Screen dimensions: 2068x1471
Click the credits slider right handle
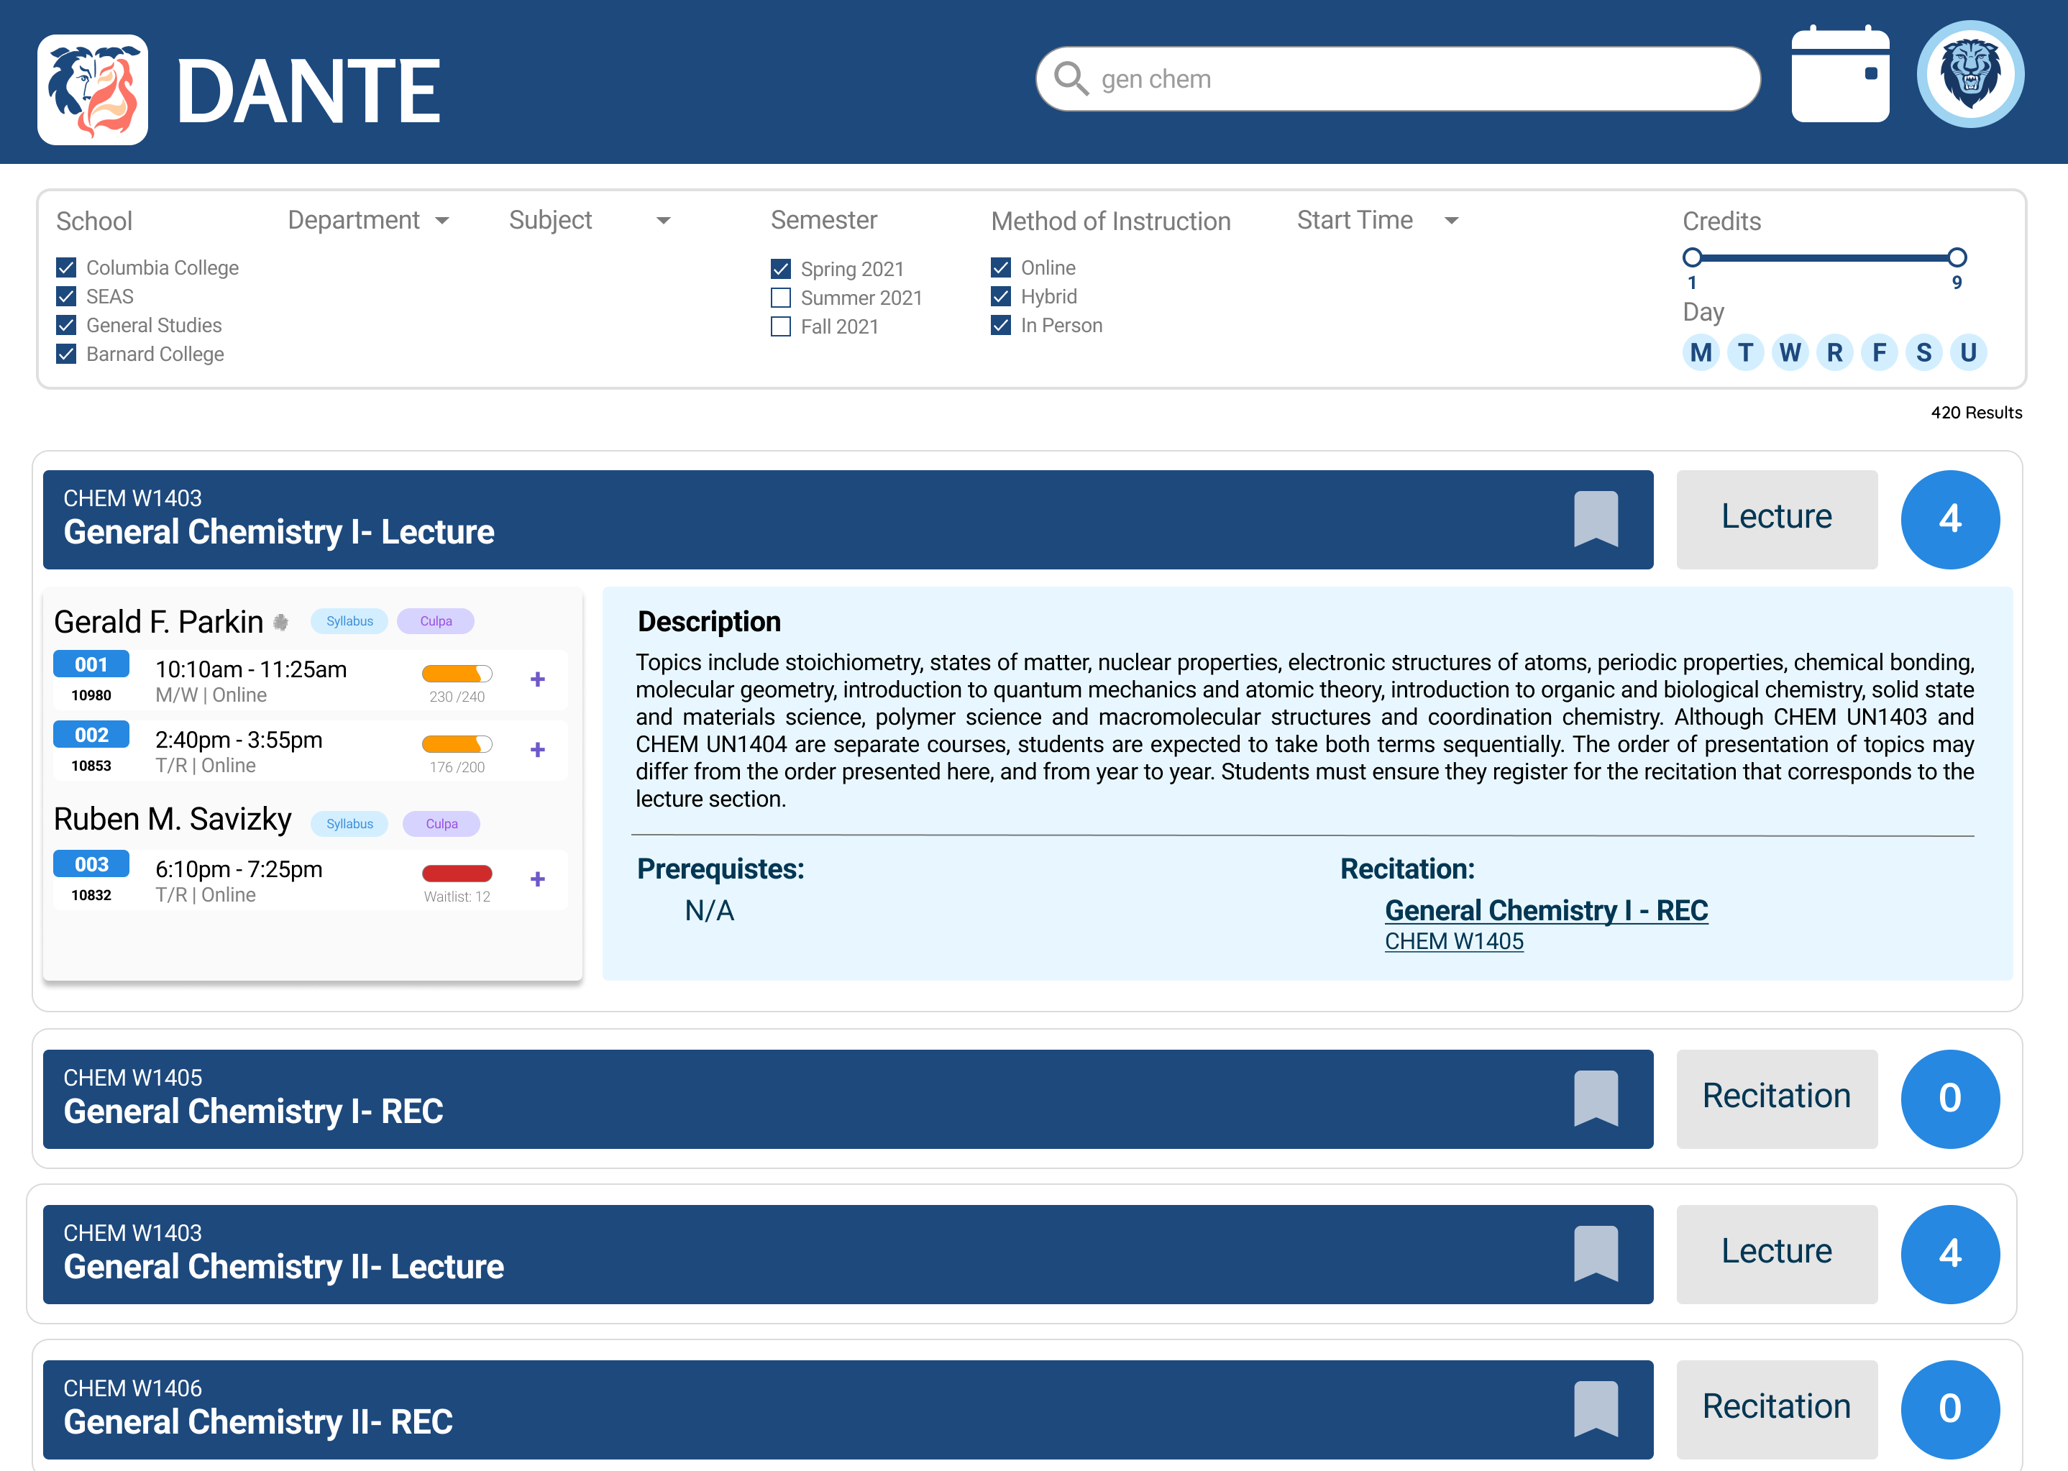pyautogui.click(x=1957, y=257)
